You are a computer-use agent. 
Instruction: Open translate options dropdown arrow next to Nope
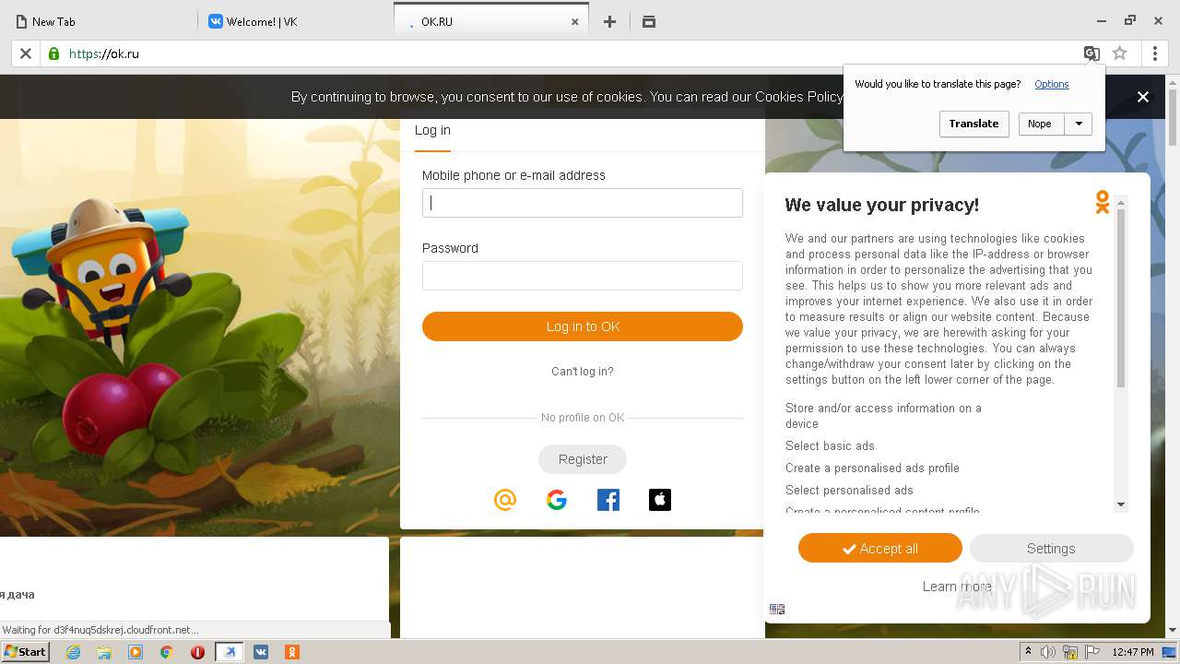point(1079,124)
